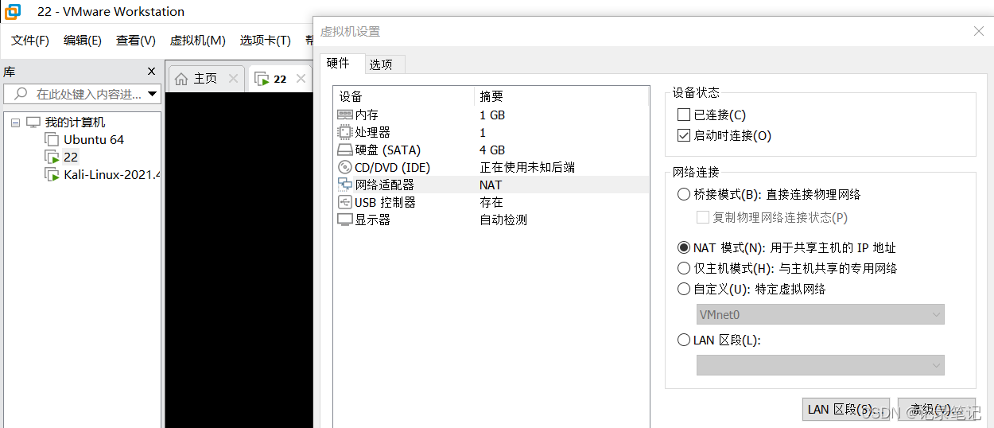Click the 自动检测 summary cell
The height and width of the screenshot is (428, 994).
pyautogui.click(x=503, y=220)
